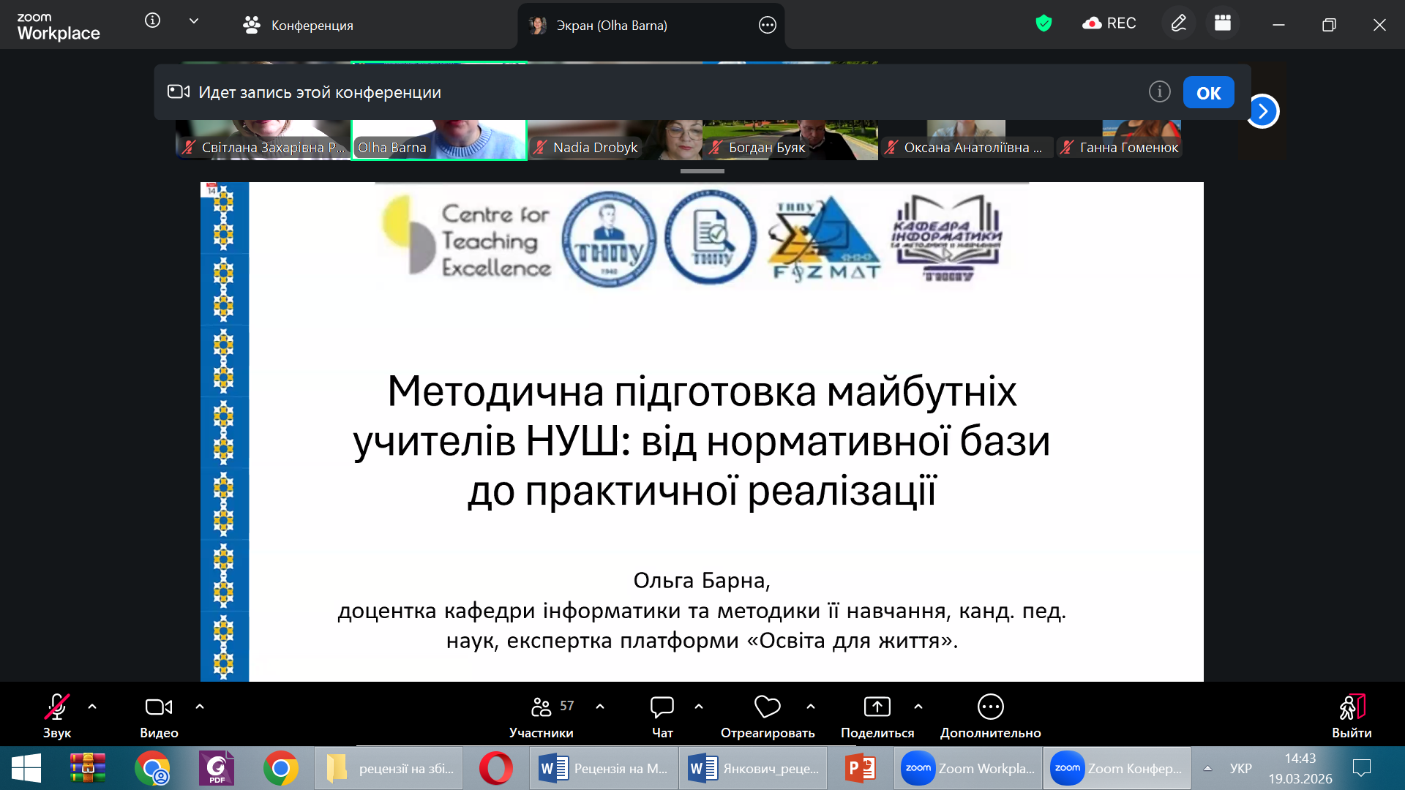This screenshot has height=790, width=1405.
Task: Open Windows Start menu
Action: click(26, 768)
